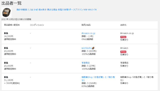Viewport: 160px width, 91px height.
Task: Select the 14,500円 price
Action: coord(8,36)
